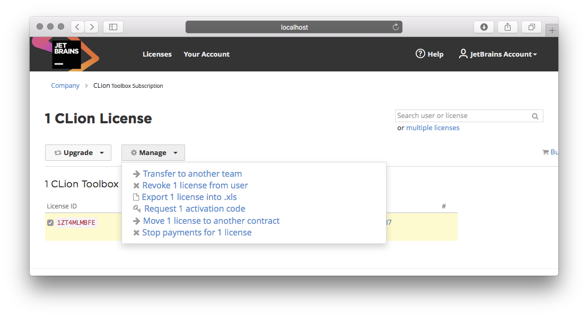Viewport: 588px width, 318px height.
Task: Select Transfer to another team
Action: tap(192, 174)
